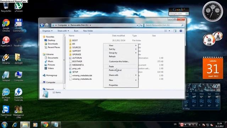Launch Winamp from the desktop
The height and width of the screenshot is (128, 227).
point(6,59)
